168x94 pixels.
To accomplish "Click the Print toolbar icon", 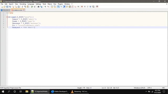I will [19, 7].
